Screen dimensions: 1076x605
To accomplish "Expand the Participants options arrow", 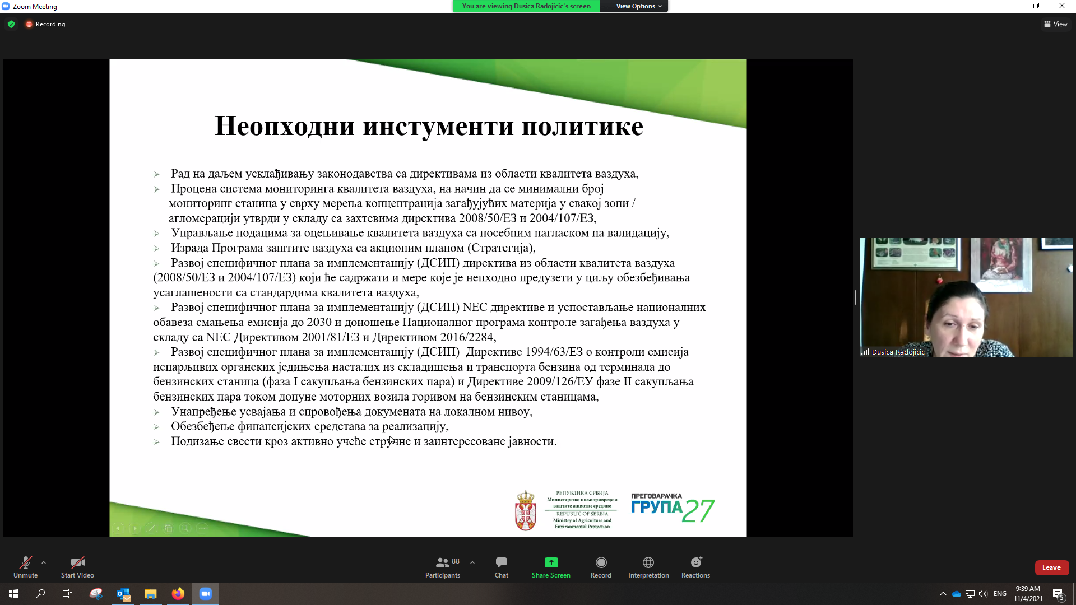I will coord(472,562).
